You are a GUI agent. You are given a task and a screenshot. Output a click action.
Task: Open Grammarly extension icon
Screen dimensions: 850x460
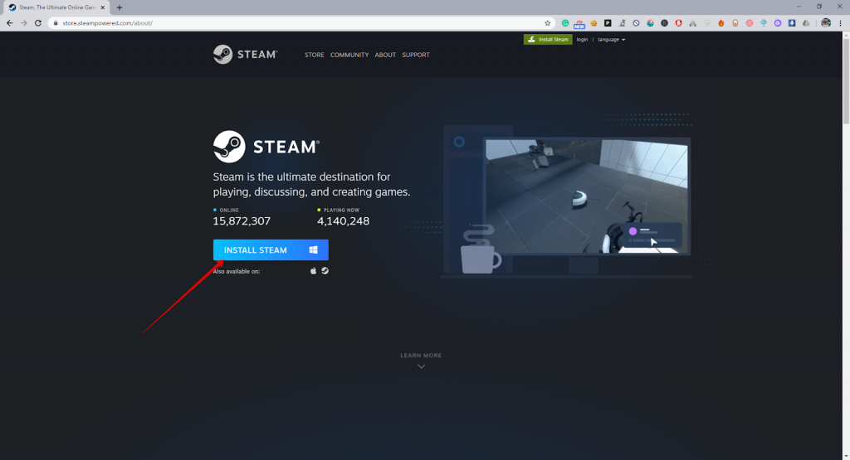[565, 23]
